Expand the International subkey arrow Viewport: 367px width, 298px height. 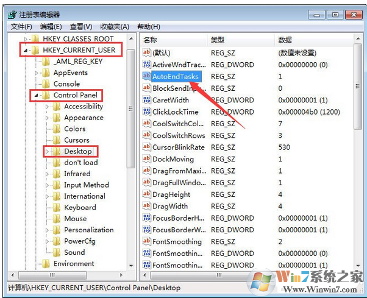(x=47, y=196)
